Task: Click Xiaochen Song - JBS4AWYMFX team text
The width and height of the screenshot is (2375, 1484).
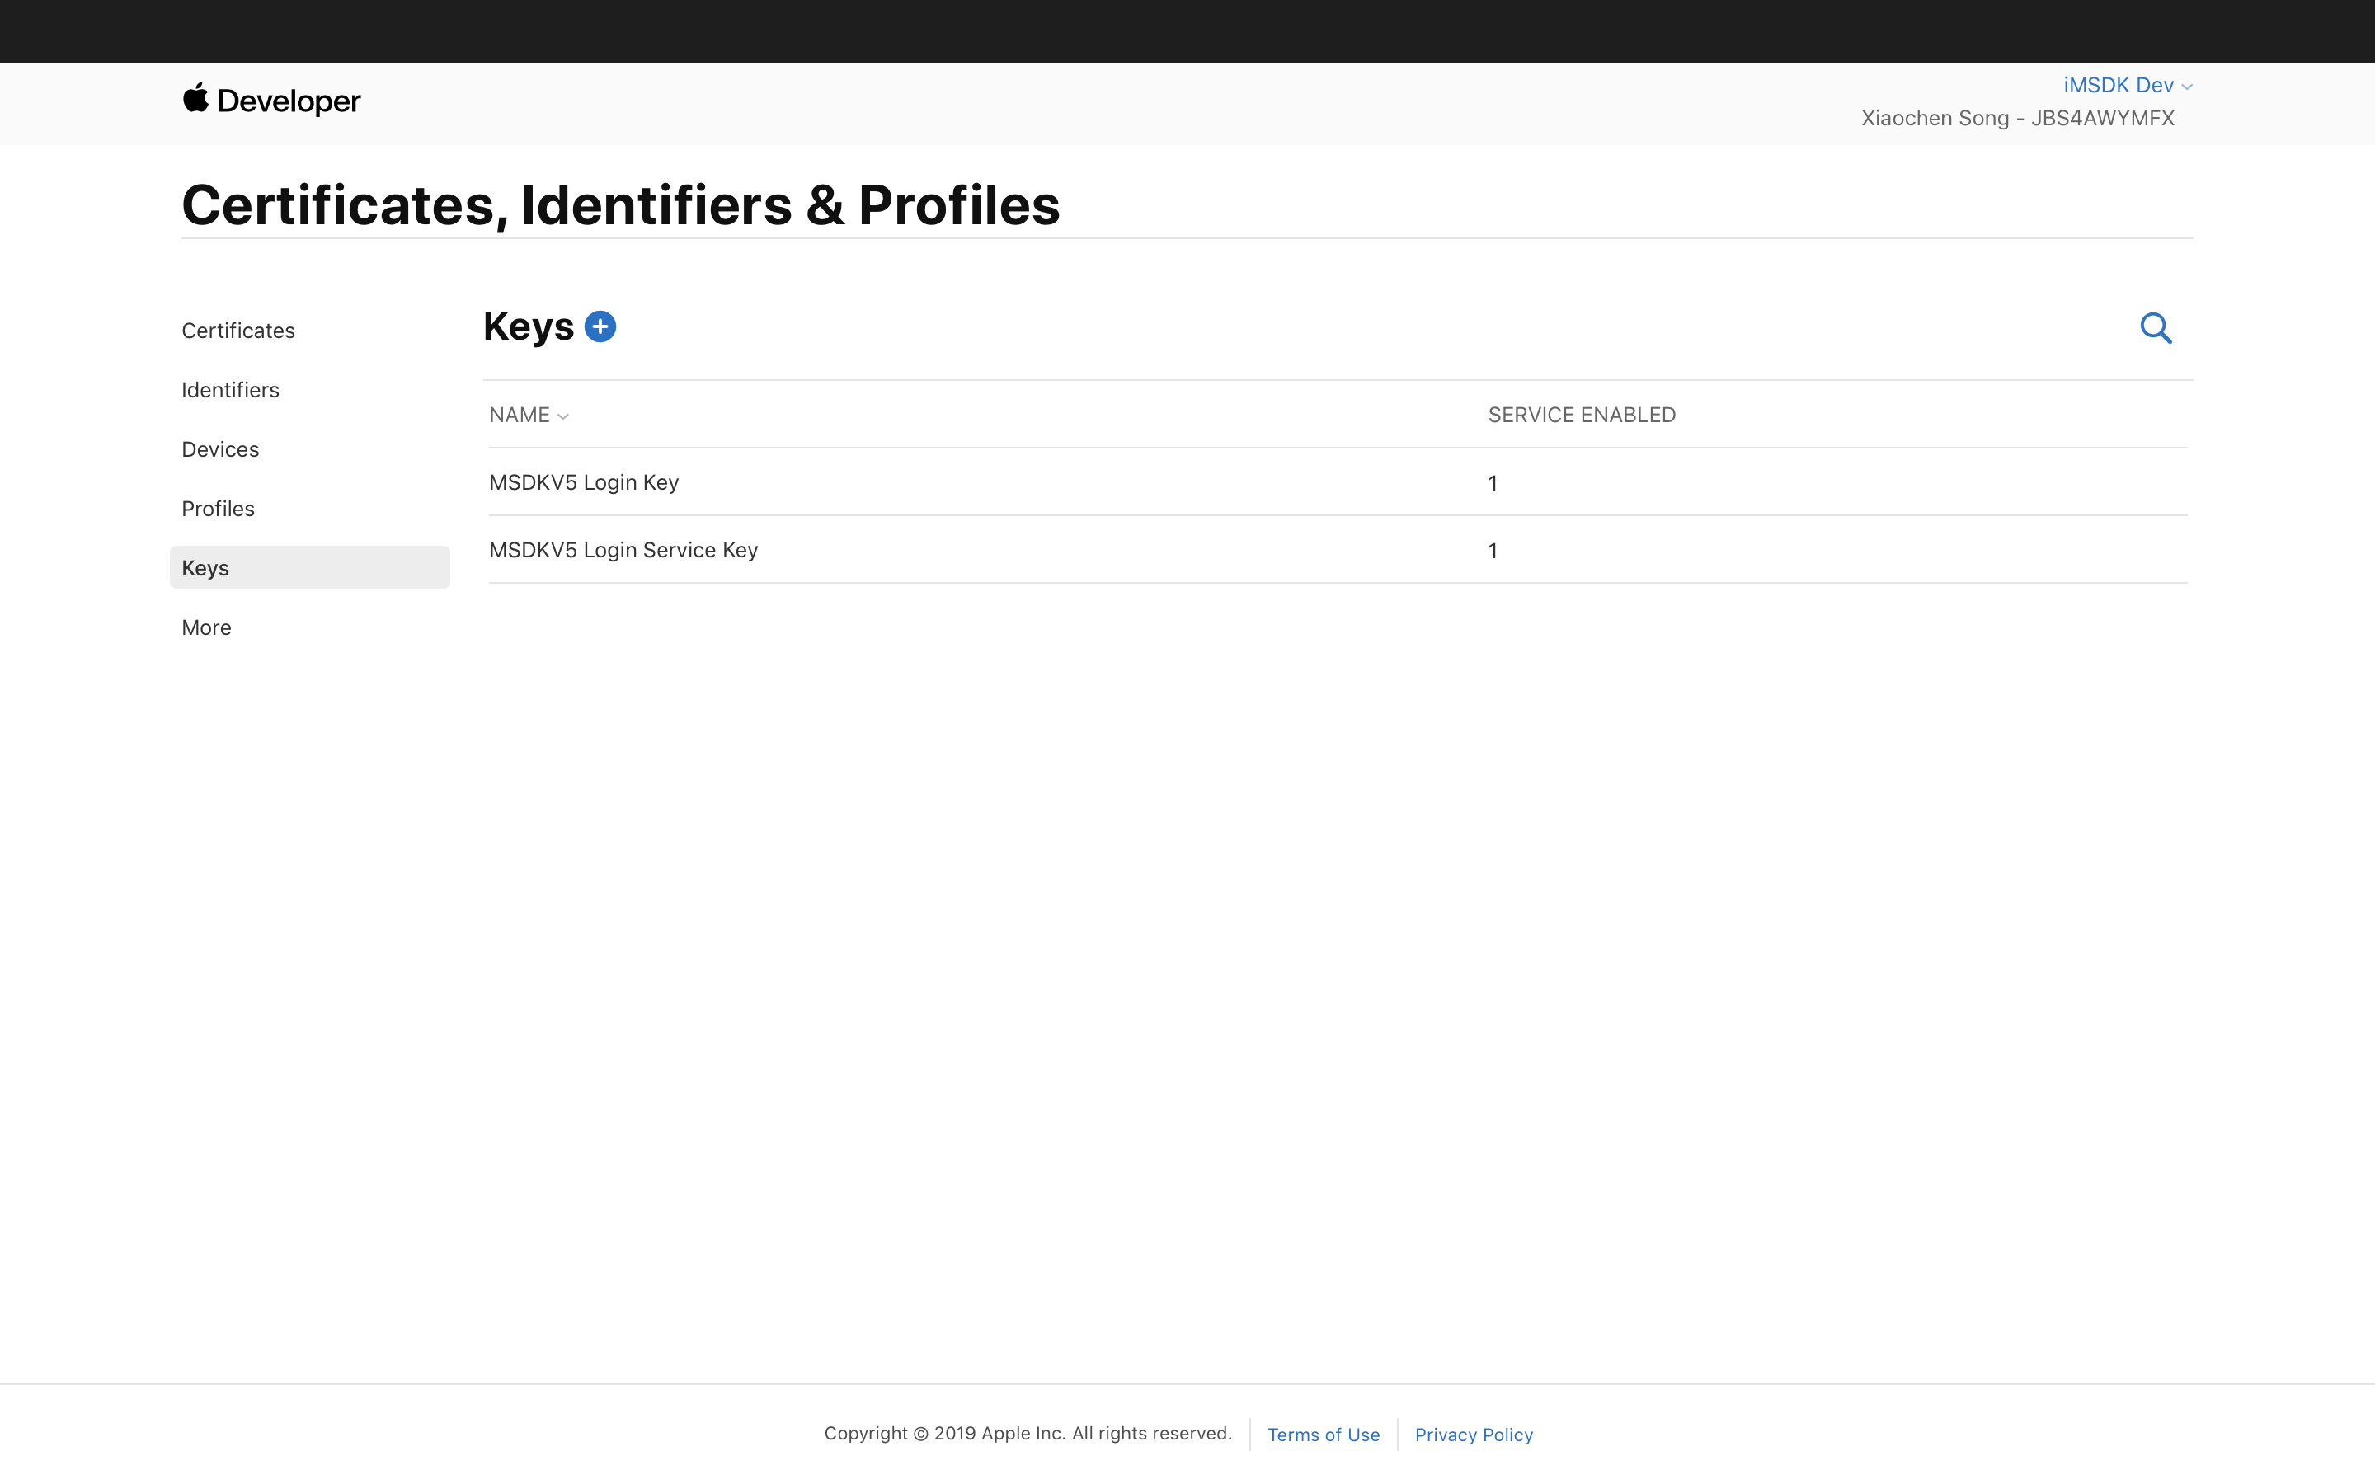Action: click(2018, 118)
